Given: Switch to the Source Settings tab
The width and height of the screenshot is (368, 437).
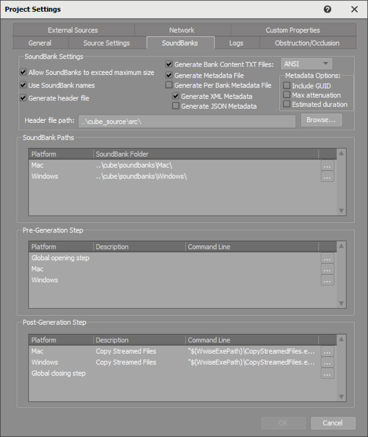Looking at the screenshot, I should point(107,43).
